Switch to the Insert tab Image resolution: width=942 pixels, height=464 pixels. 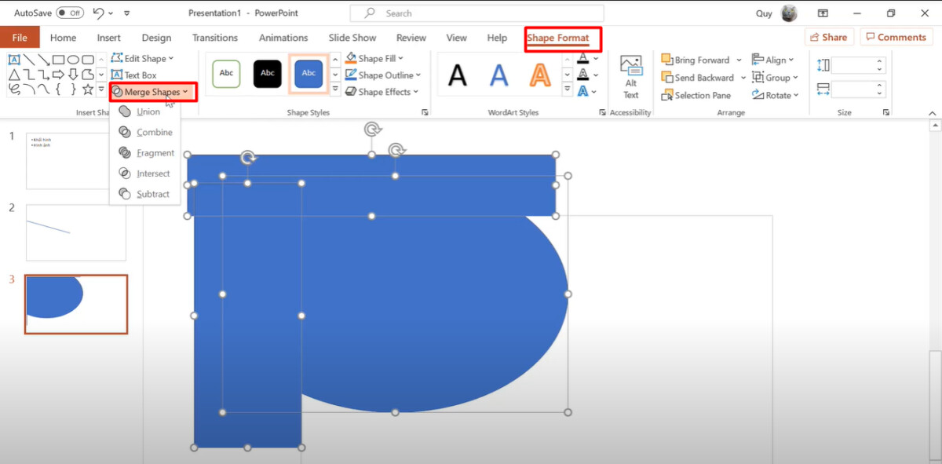coord(109,38)
